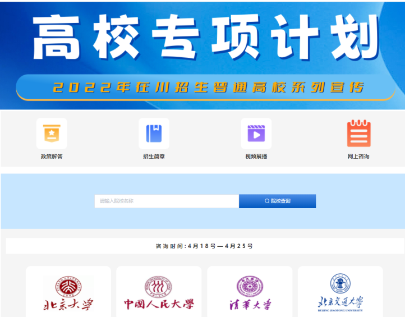This screenshot has height=317, width=405.
Task: Select the 视频展播 text label
Action: tap(256, 157)
